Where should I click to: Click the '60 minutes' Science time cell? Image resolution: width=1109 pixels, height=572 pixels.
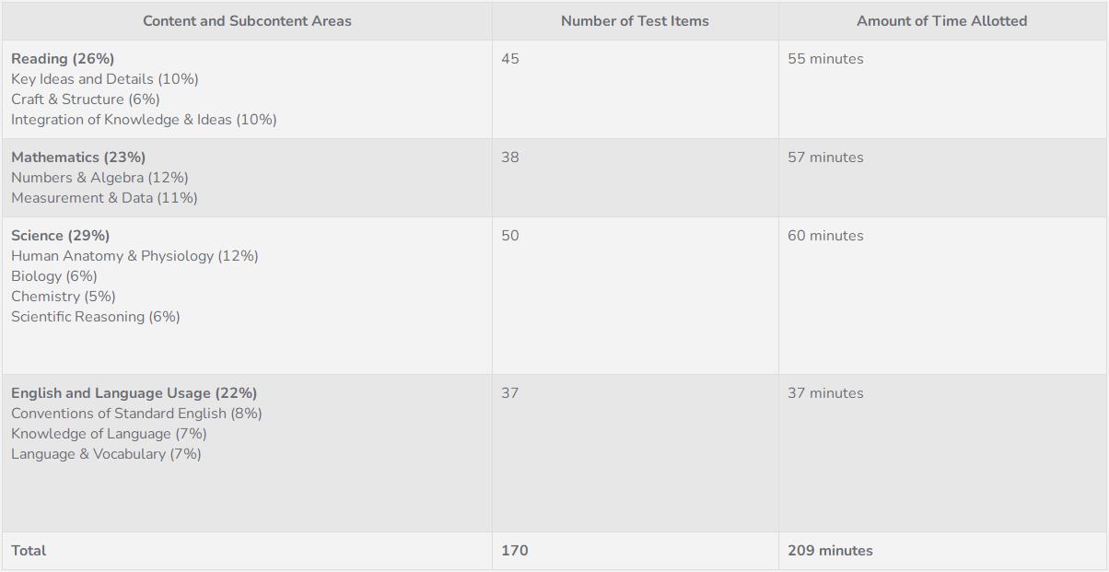tap(825, 236)
